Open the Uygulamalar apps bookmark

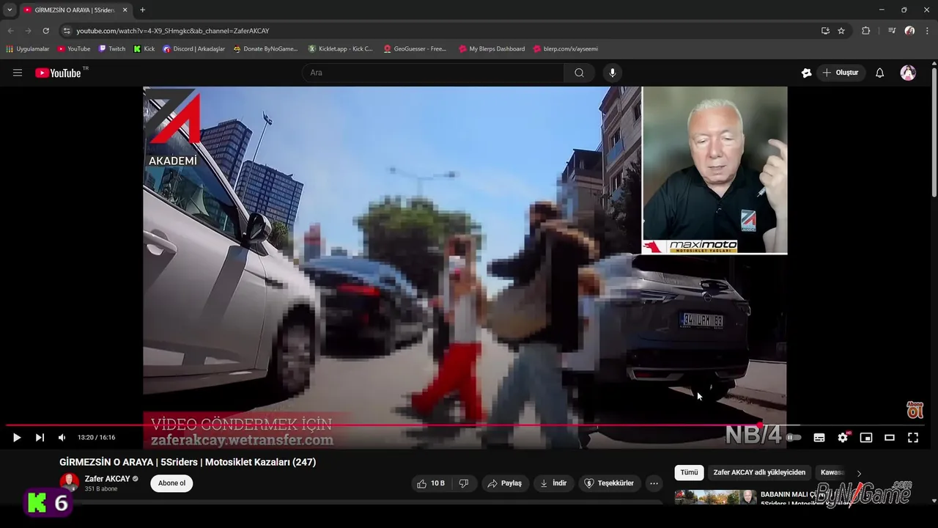pyautogui.click(x=27, y=49)
